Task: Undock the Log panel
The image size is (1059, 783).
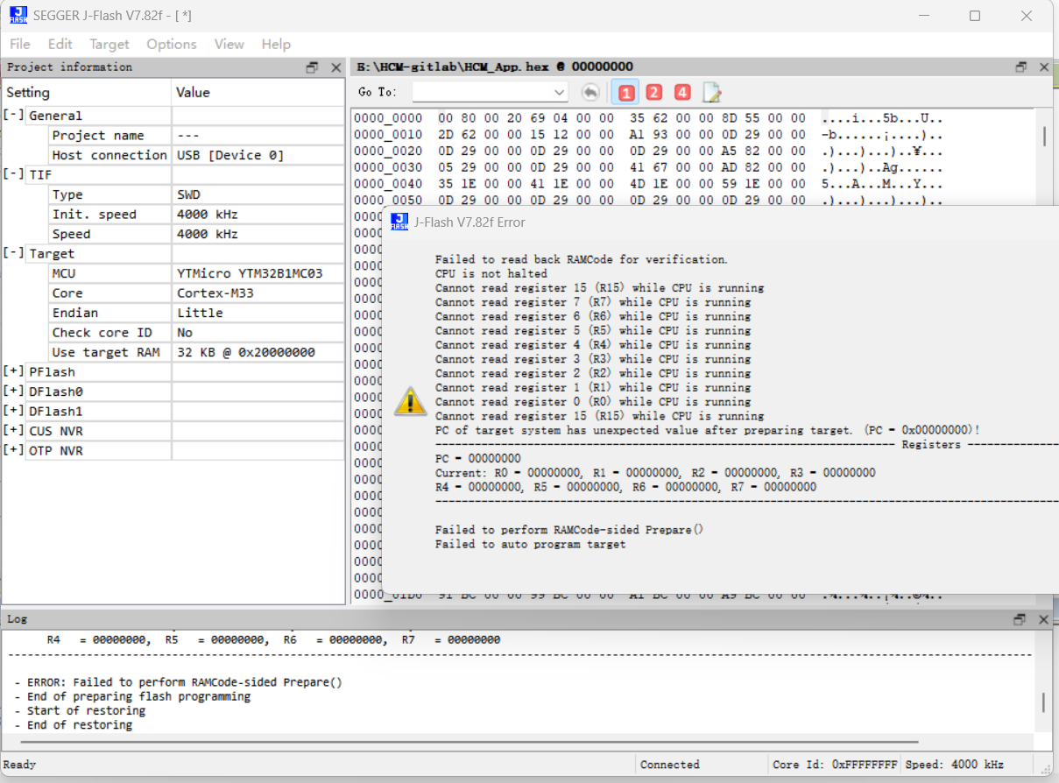Action: click(x=1020, y=619)
